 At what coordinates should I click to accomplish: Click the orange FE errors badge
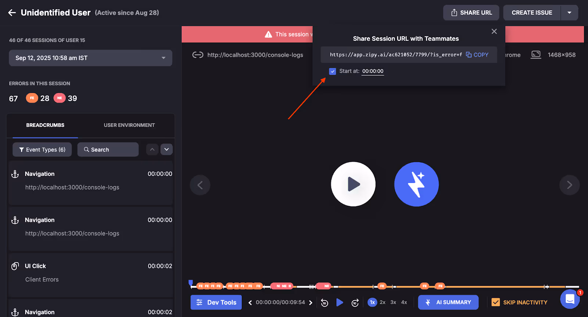[x=32, y=98]
